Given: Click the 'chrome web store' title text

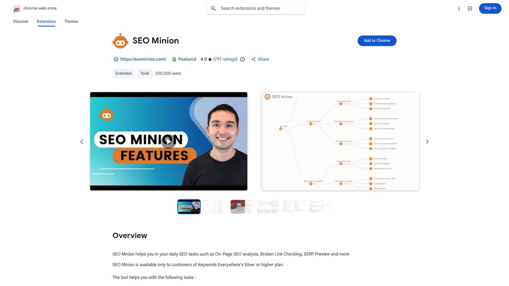Looking at the screenshot, I should coord(40,9).
